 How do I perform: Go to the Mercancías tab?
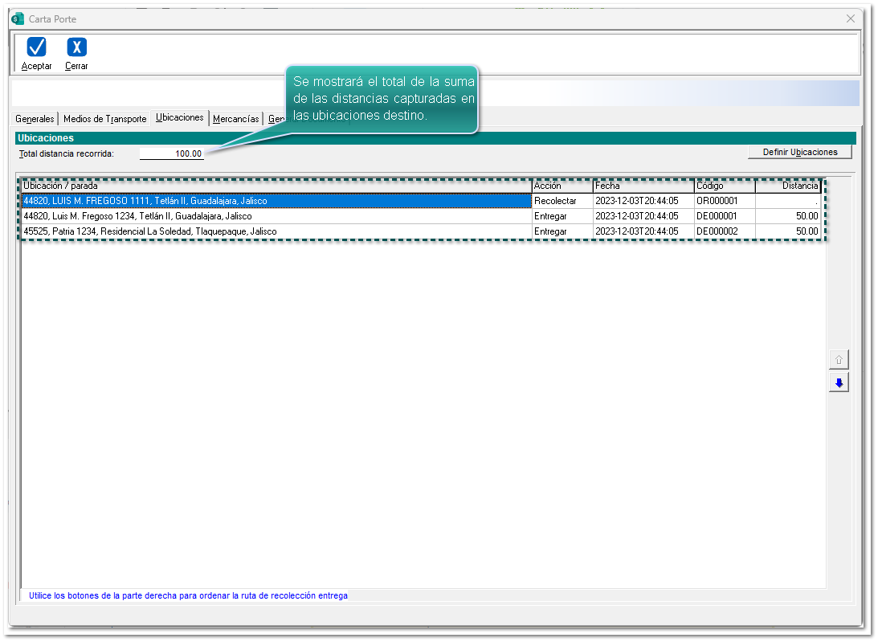click(235, 119)
